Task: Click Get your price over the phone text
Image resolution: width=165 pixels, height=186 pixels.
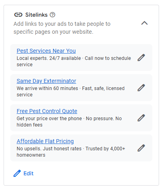Action: click(x=49, y=119)
